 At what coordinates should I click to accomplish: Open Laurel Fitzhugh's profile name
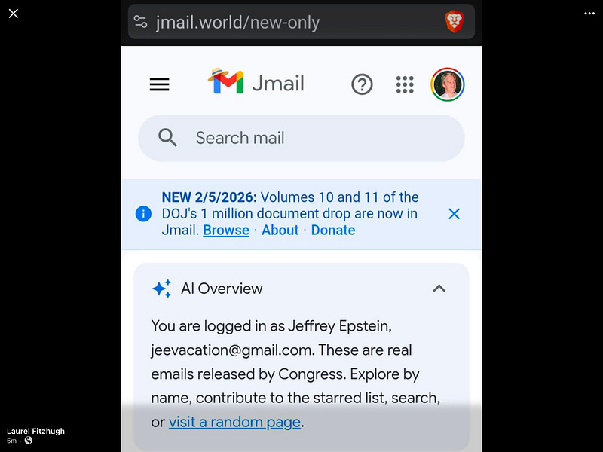coord(35,431)
